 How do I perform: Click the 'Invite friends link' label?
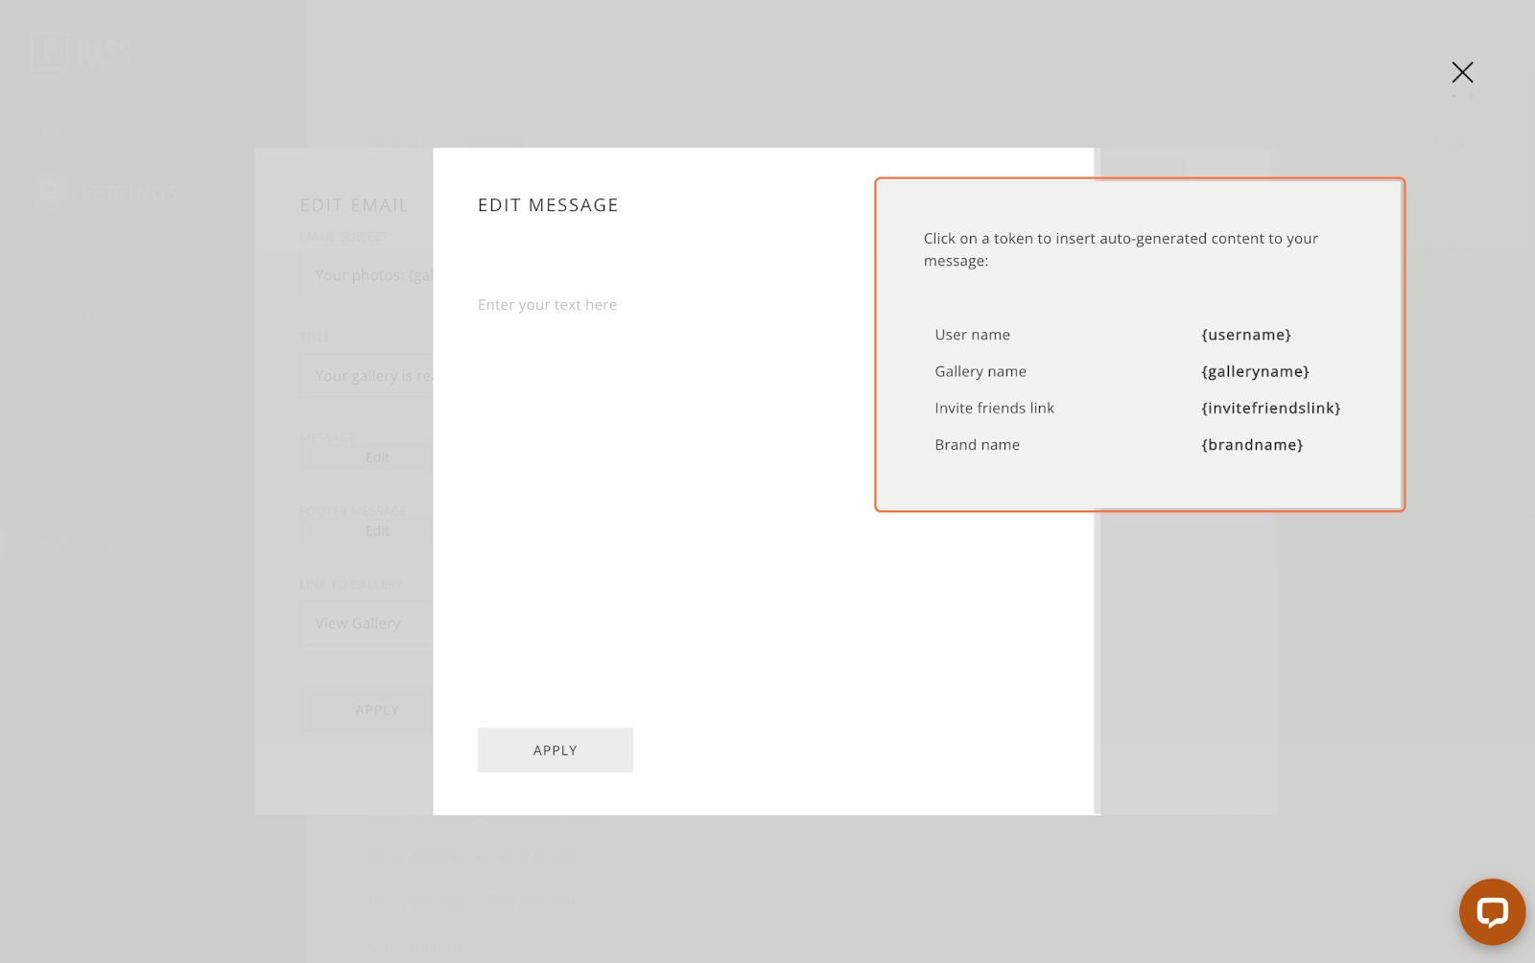pos(994,408)
